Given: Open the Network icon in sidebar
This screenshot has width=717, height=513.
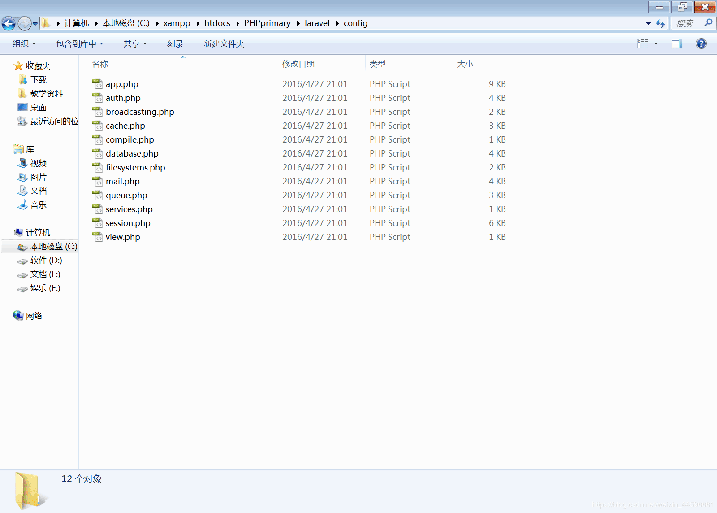Looking at the screenshot, I should [18, 316].
